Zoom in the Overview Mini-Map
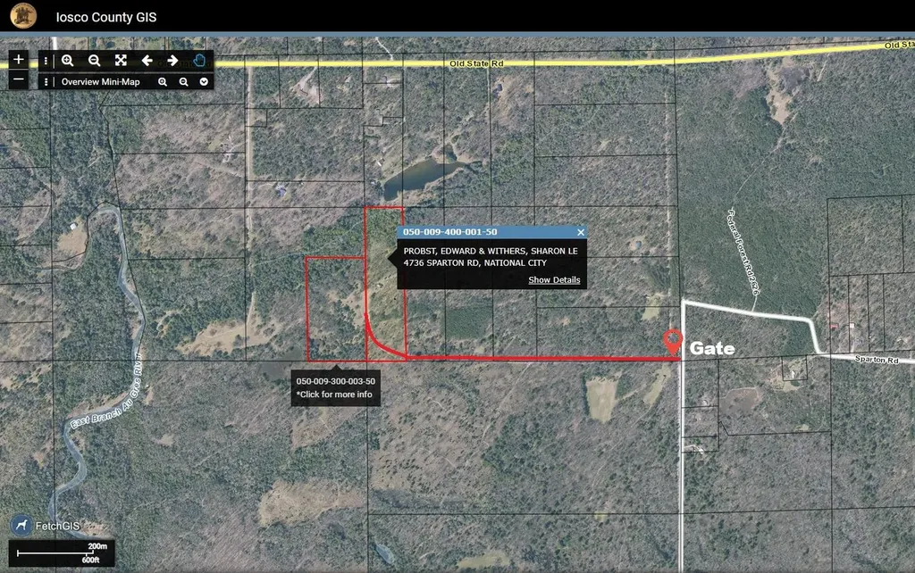 click(163, 82)
